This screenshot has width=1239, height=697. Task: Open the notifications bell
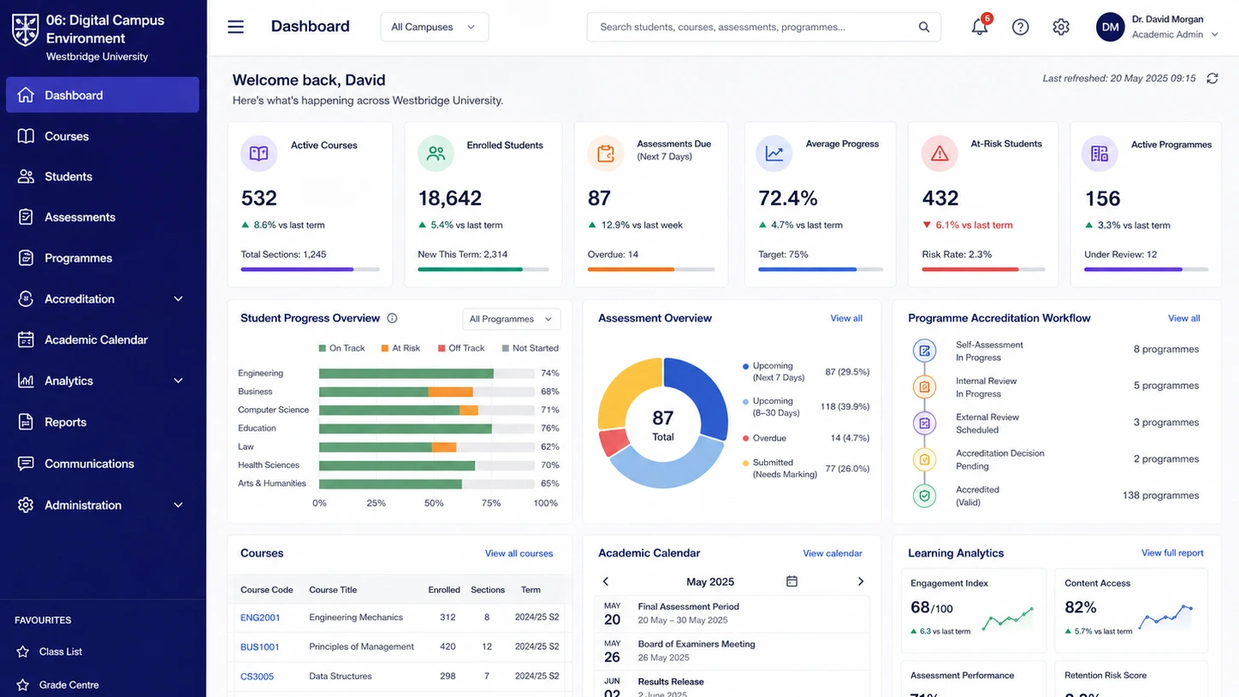980,27
